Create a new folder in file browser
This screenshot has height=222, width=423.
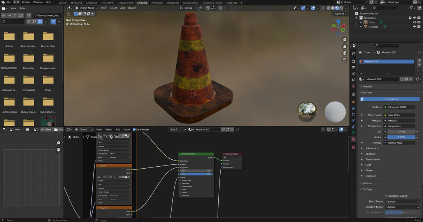click(x=28, y=16)
